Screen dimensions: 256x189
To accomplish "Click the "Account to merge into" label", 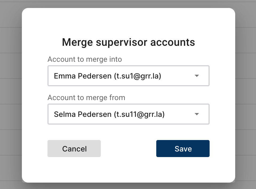I will [85, 59].
